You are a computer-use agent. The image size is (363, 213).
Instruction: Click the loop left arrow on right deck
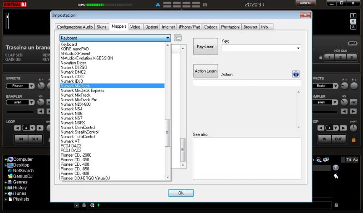coord(321,128)
